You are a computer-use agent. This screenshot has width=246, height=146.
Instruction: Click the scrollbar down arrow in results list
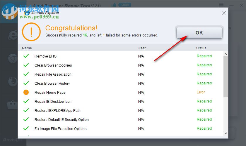[x=225, y=133]
